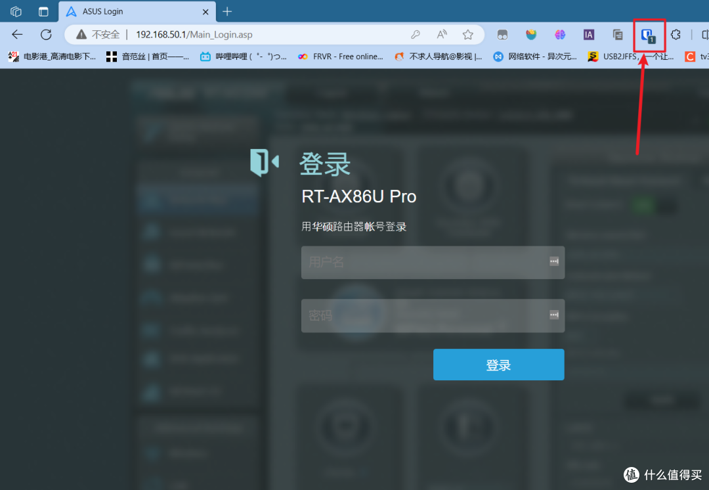Click autofill icon in password field
This screenshot has height=490, width=709.
click(554, 315)
